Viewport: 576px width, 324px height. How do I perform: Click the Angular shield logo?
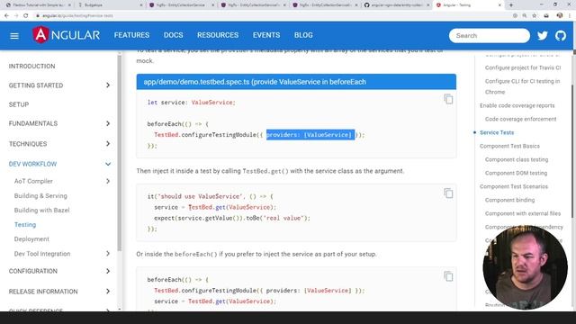[x=40, y=35]
